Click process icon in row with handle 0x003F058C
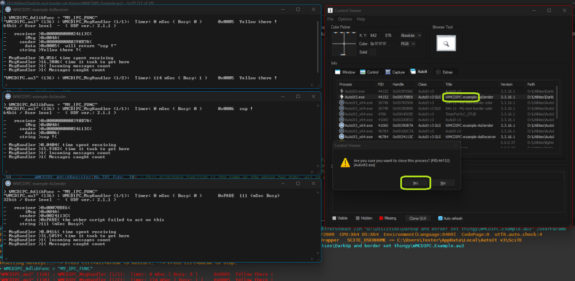Screen dimensions: 575x281 pyautogui.click(x=342, y=91)
